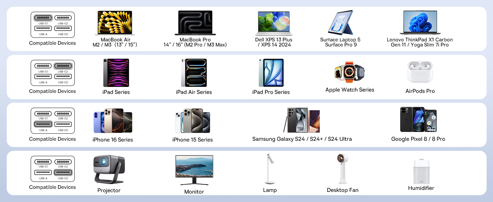
Task: Click the Lamp image
Action: [270, 169]
